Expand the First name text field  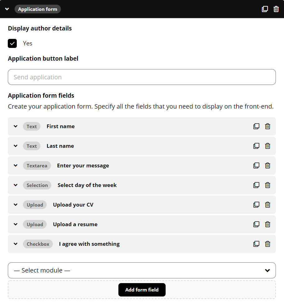click(x=16, y=126)
